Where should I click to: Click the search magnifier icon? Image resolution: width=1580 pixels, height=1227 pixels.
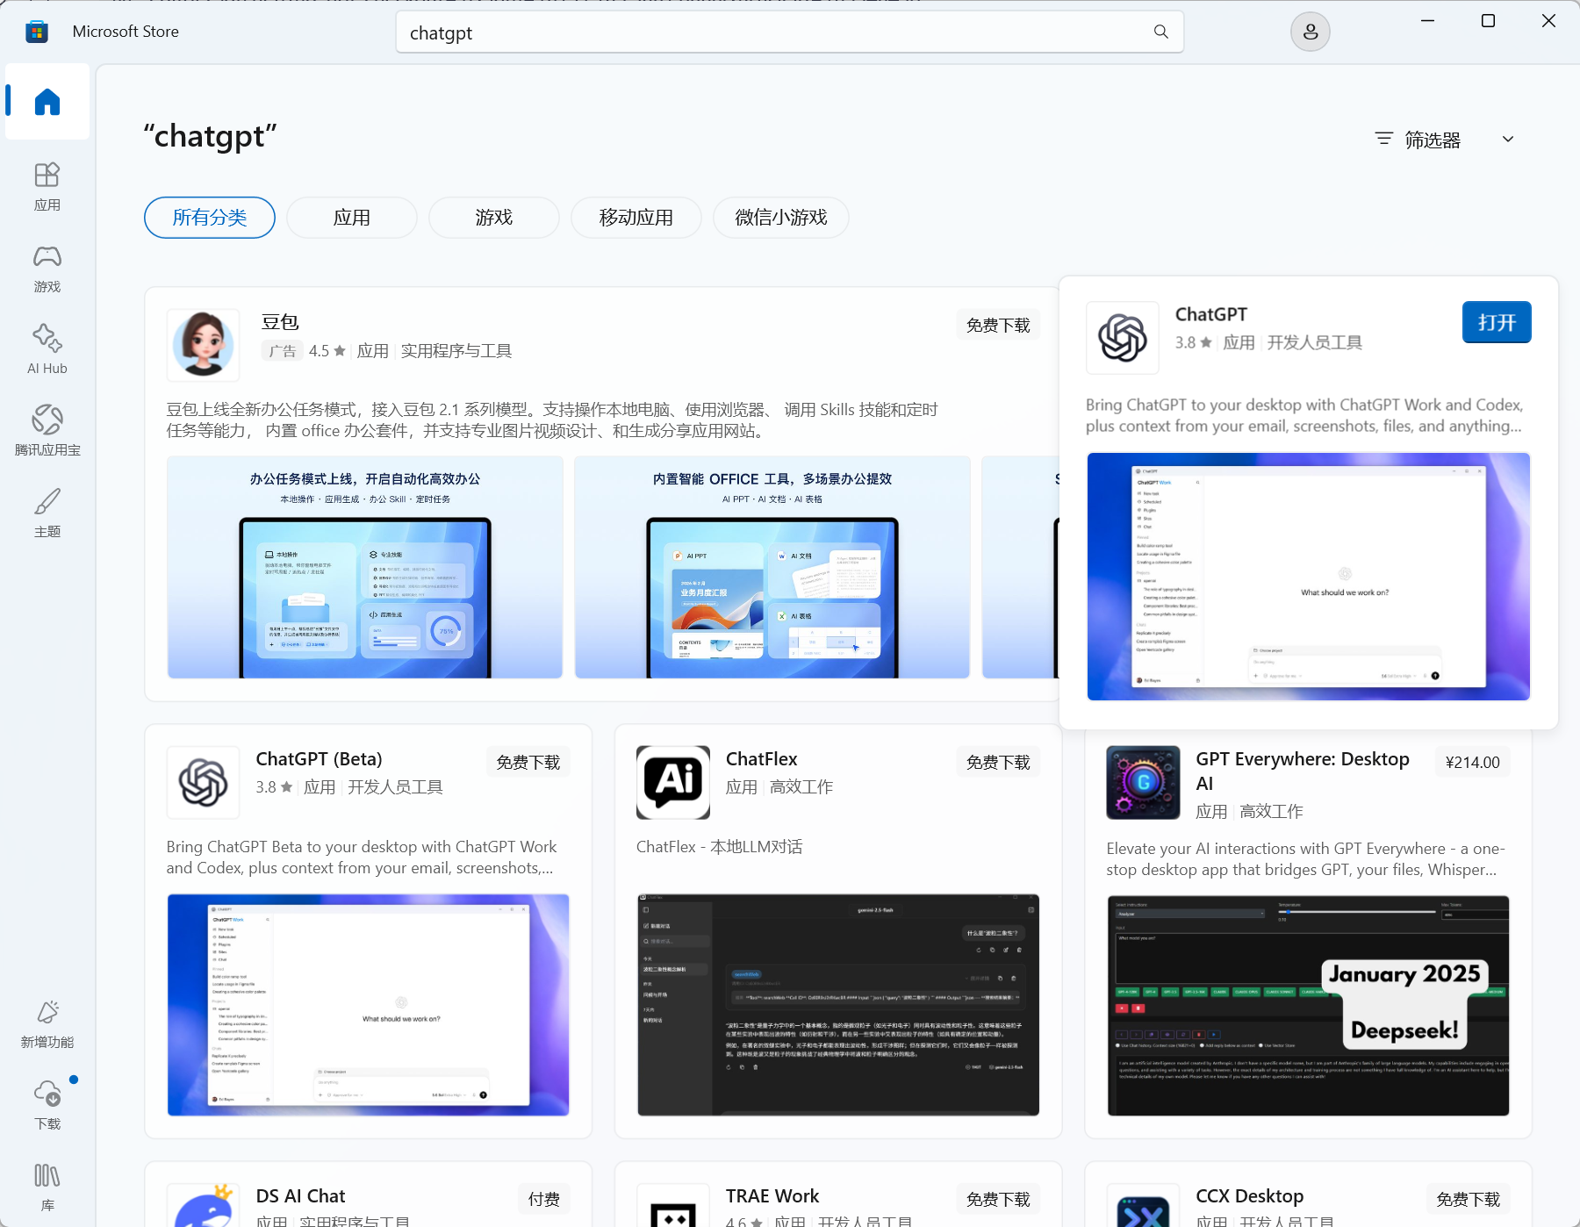(1160, 32)
